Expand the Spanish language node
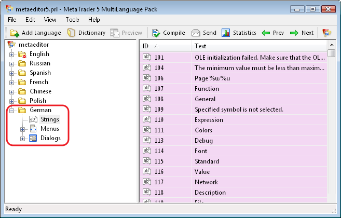The image size is (341, 218). coord(12,73)
